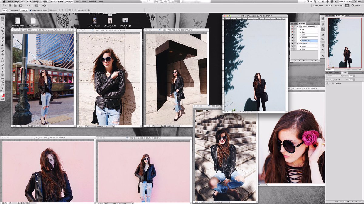
Task: Toggle the Lux action checkmark
Action: 292,29
